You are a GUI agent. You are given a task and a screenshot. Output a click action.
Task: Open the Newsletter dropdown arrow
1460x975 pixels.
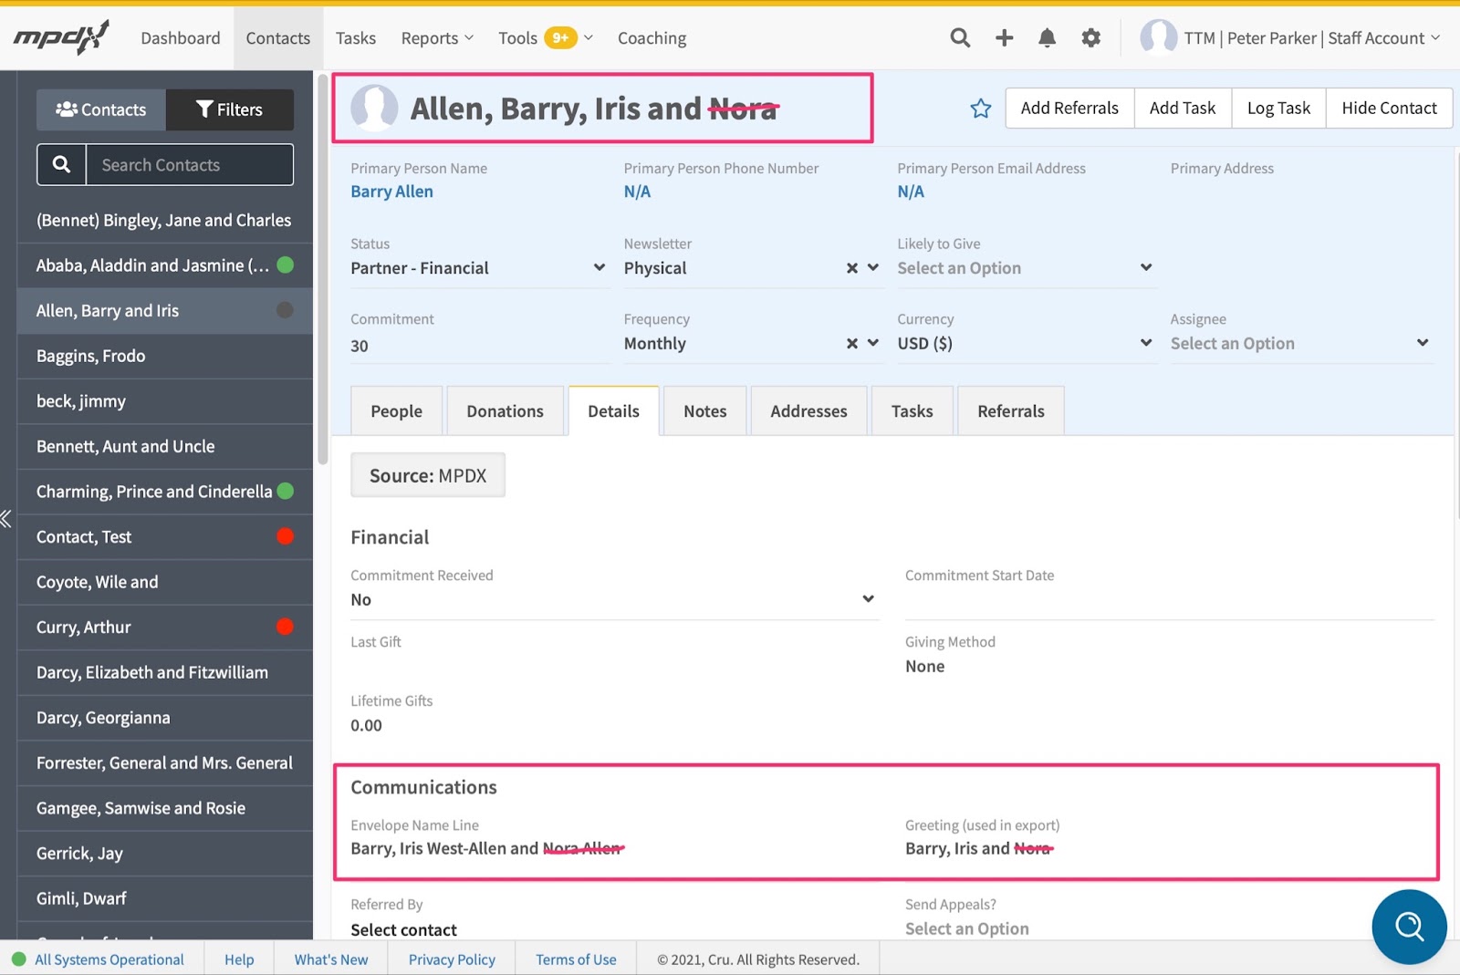[x=873, y=267]
